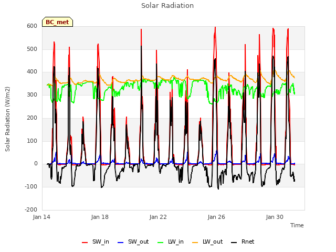Click the BC_met annotation label

tap(57, 22)
